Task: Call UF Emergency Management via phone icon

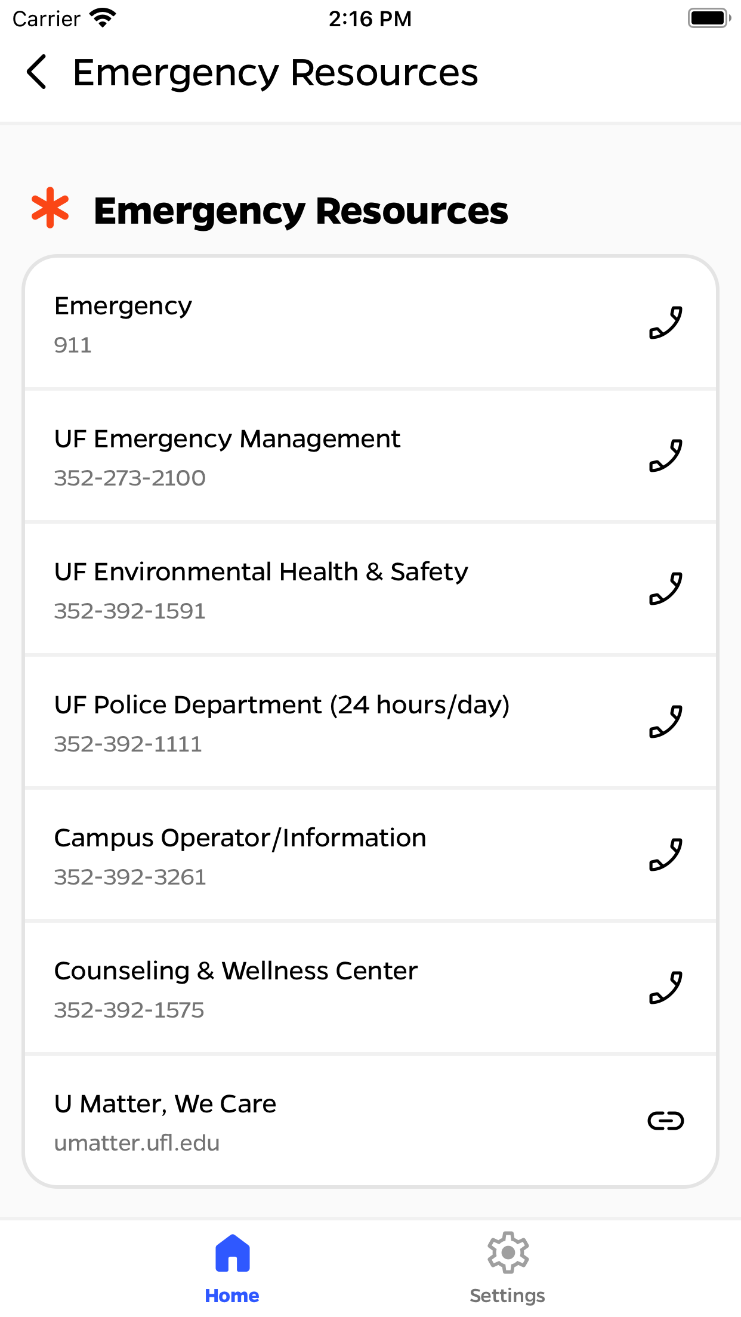Action: 666,456
